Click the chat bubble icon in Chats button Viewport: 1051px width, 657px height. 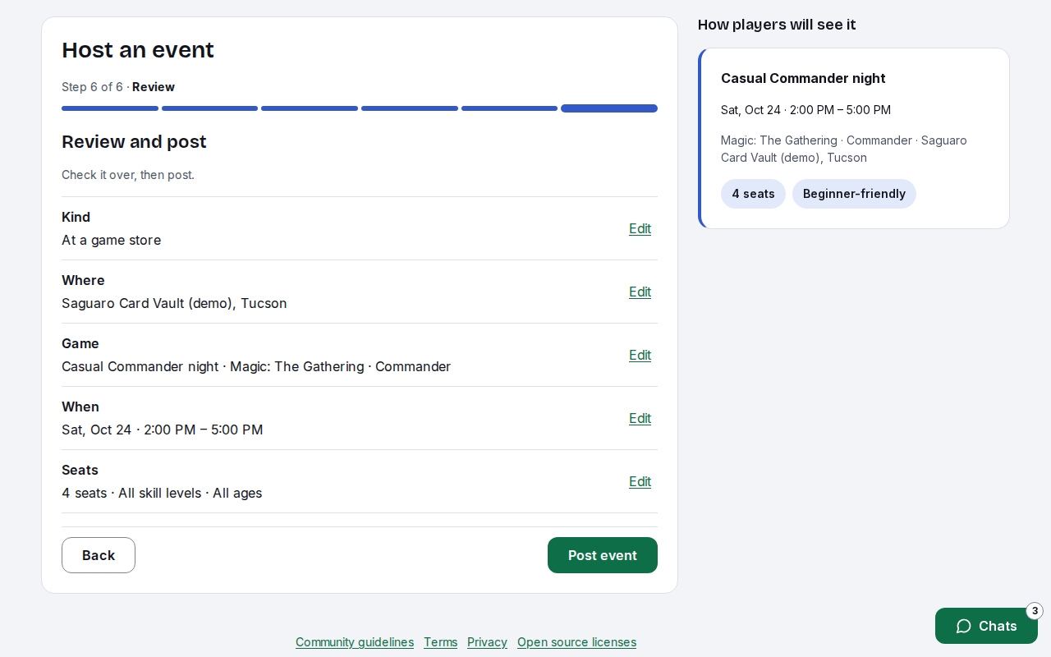[964, 626]
